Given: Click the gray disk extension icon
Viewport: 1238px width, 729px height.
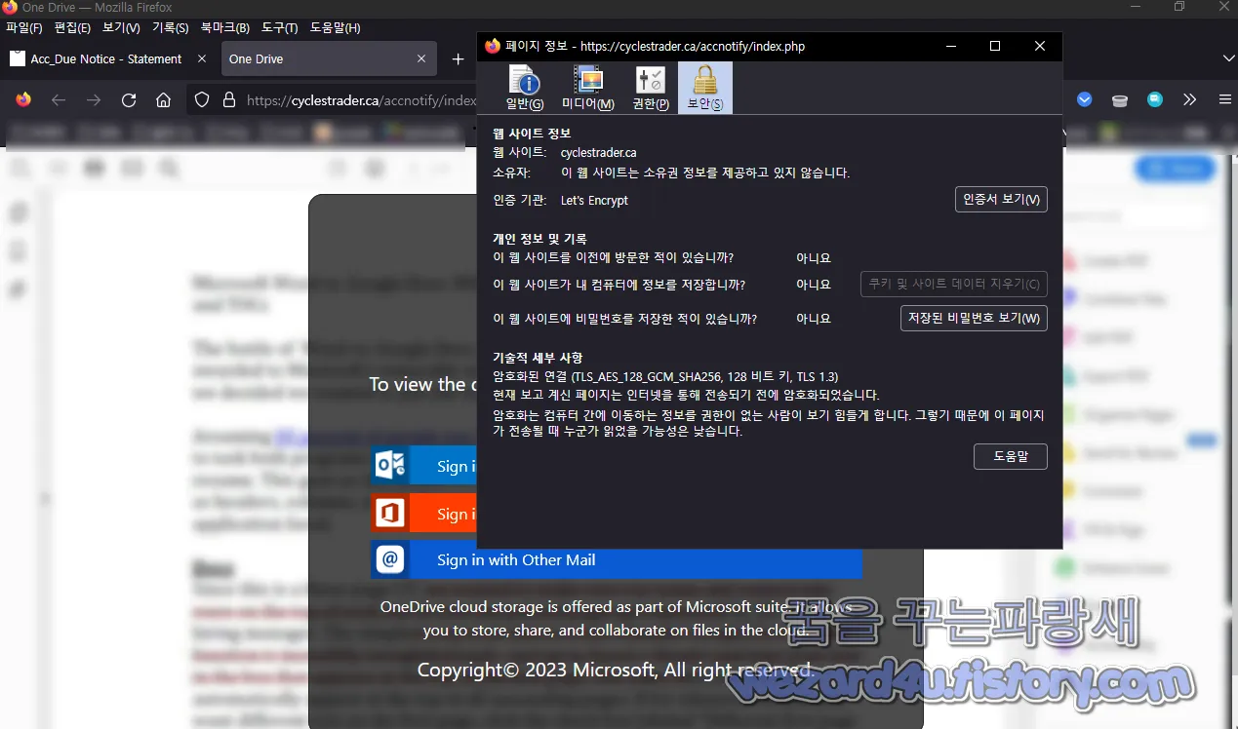Looking at the screenshot, I should (1120, 99).
